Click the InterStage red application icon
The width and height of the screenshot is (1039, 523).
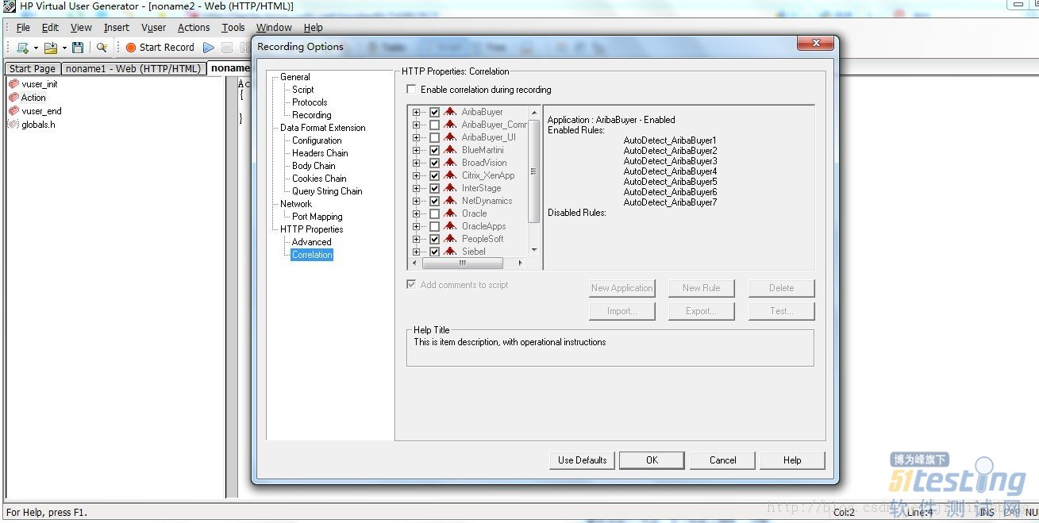[x=450, y=188]
